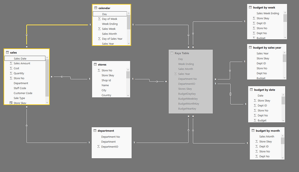Select the Department No field in department table
The width and height of the screenshot is (299, 172).
tap(110, 137)
